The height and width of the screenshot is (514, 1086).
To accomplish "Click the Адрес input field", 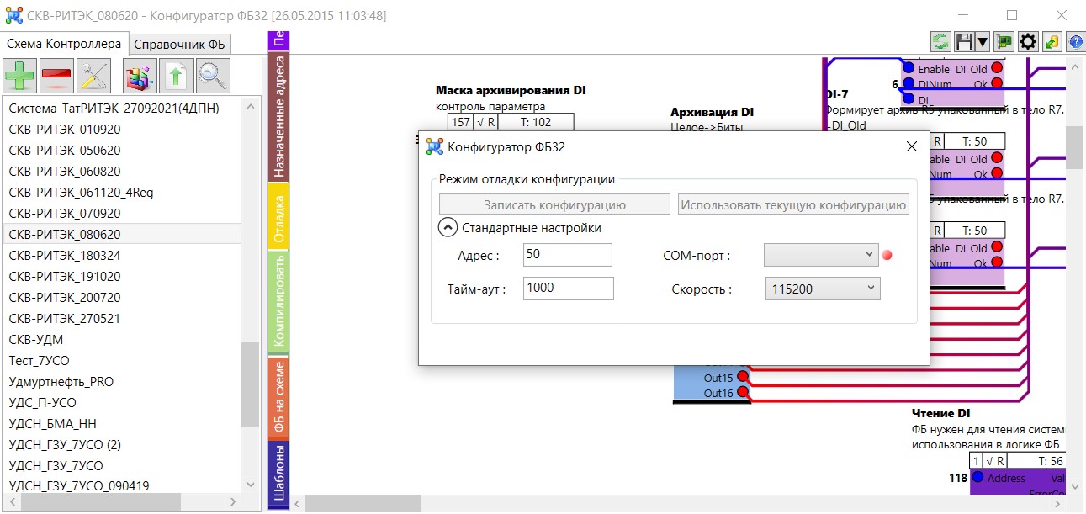I will pos(567,255).
